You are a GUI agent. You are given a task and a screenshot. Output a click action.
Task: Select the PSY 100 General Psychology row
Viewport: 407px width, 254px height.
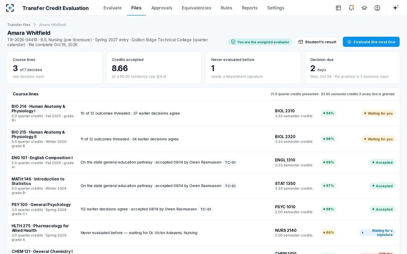tap(203, 209)
